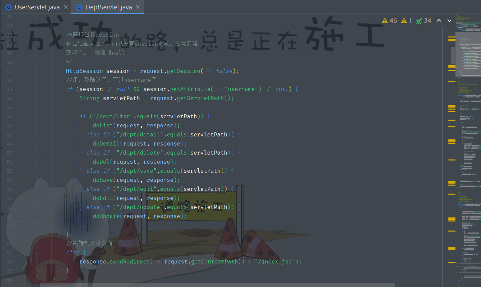Fold the if-session block at line 43
Image resolution: width=481 pixels, height=287 pixels.
pos(37,89)
